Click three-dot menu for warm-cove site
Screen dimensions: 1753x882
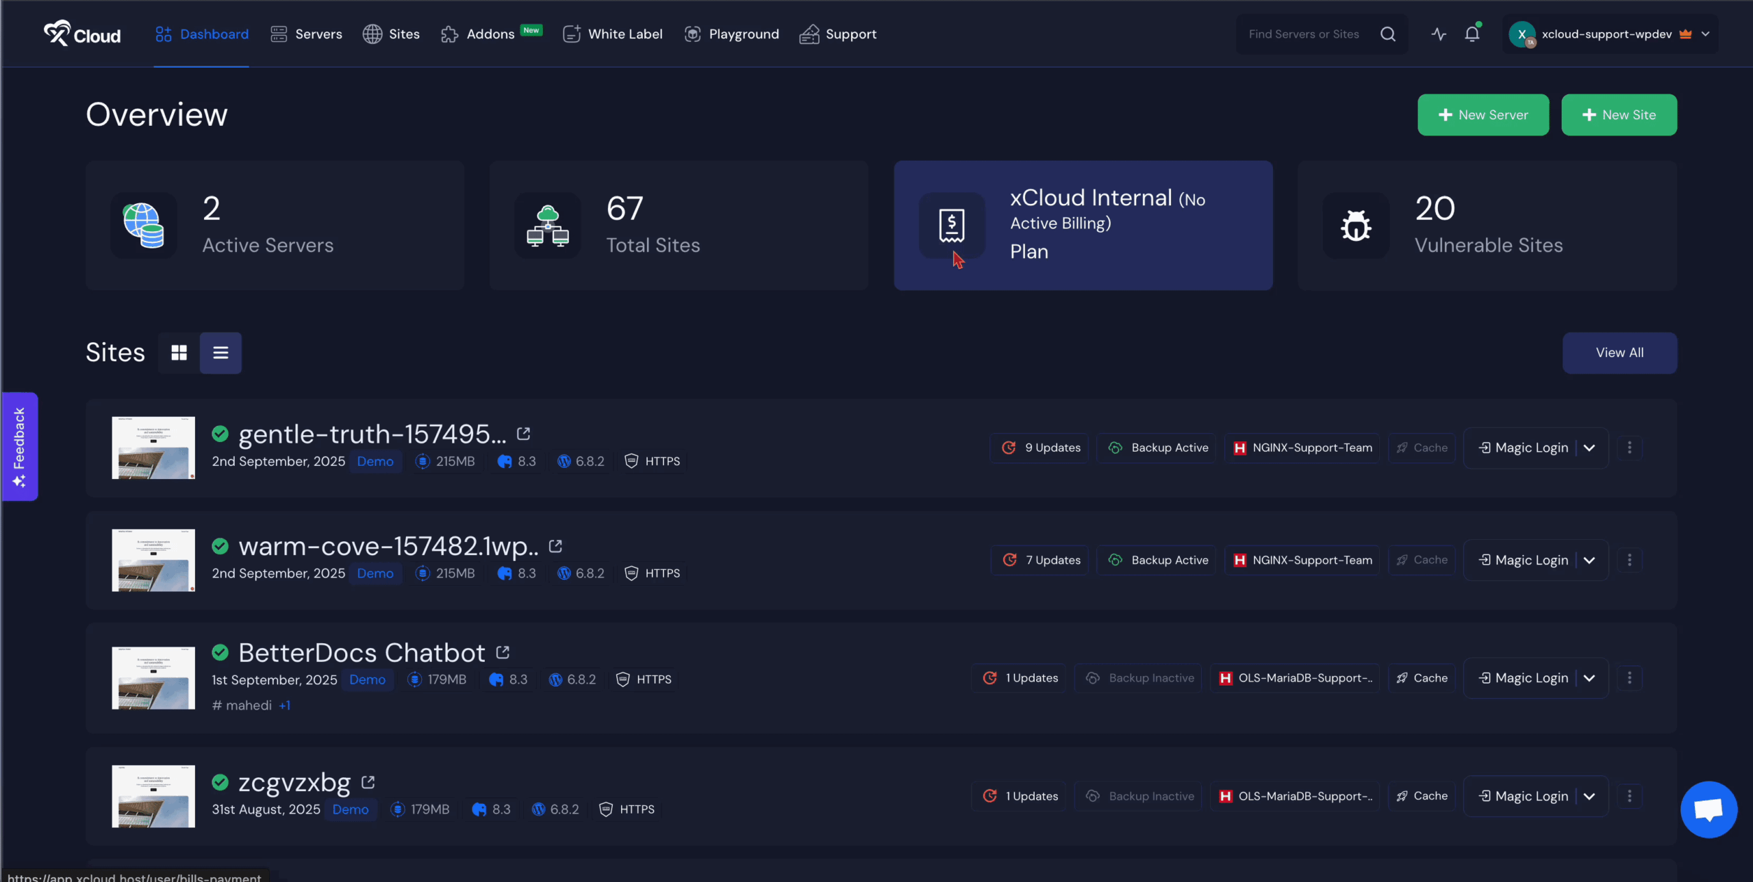(1630, 560)
